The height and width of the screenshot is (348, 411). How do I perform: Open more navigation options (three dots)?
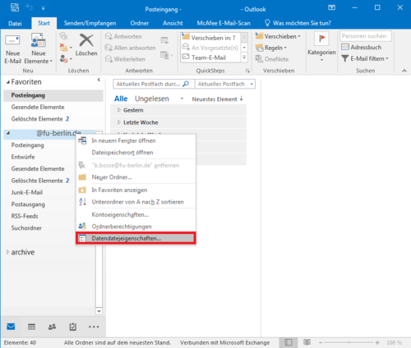(94, 327)
